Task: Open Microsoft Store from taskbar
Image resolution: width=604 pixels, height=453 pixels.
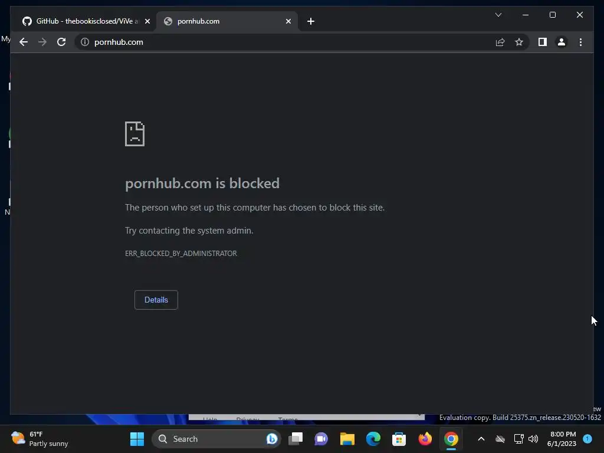Action: pos(399,439)
